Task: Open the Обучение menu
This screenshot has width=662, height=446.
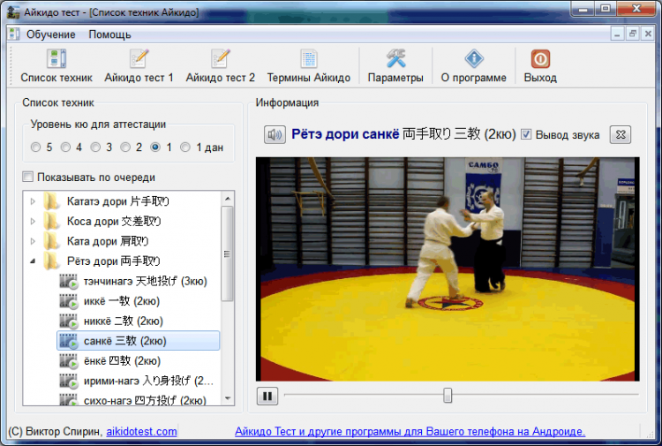Action: tap(50, 34)
